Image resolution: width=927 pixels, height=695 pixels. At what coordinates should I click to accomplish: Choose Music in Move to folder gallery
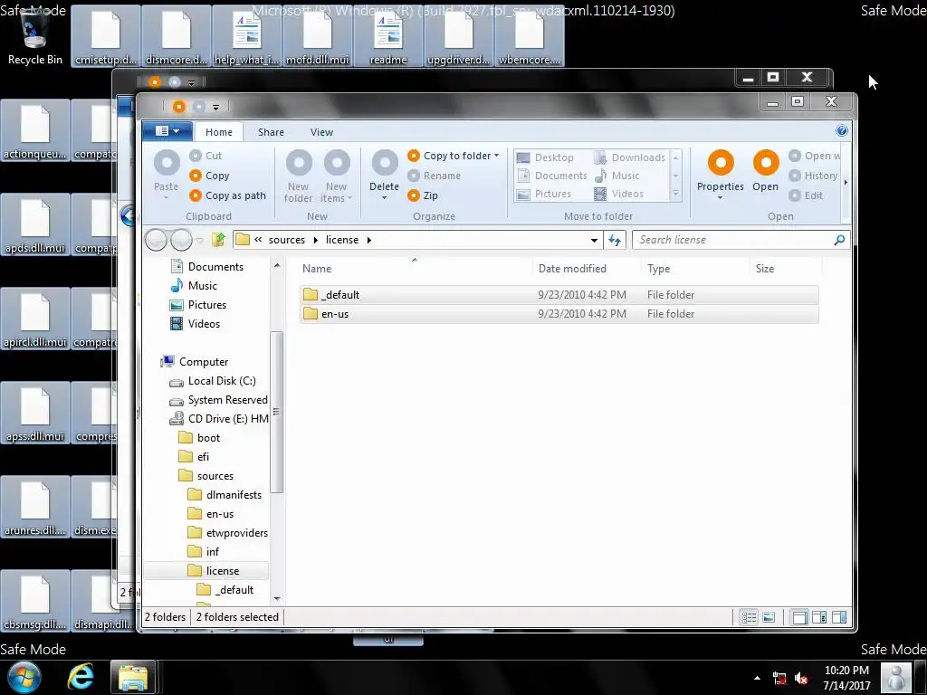pyautogui.click(x=616, y=176)
